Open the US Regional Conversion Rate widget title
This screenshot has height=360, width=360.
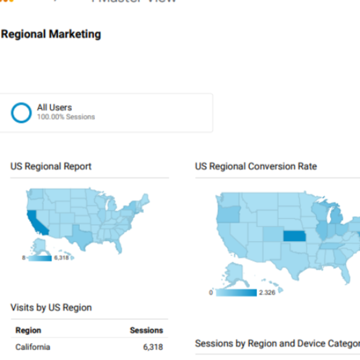tap(256, 166)
